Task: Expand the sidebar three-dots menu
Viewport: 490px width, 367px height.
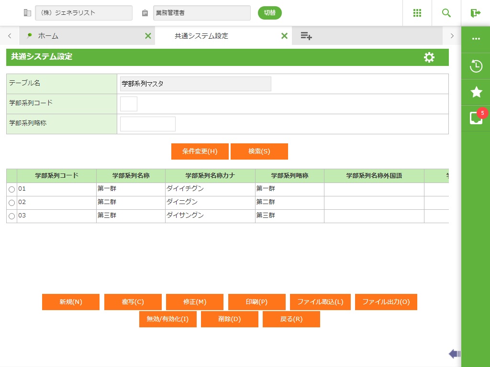Action: click(476, 39)
